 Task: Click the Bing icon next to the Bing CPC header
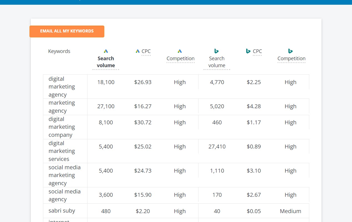pos(248,51)
